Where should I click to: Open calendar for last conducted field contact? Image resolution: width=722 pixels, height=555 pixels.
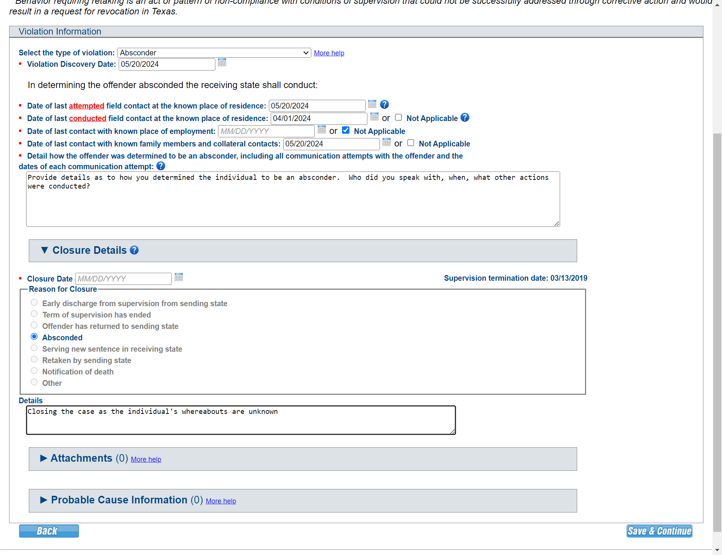pos(374,117)
